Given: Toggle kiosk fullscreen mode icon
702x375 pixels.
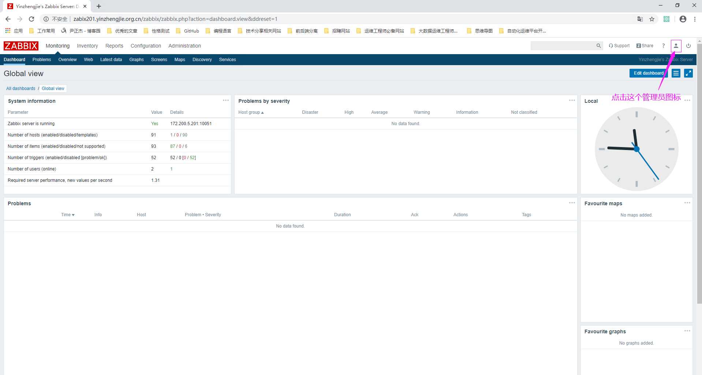Looking at the screenshot, I should click(688, 73).
